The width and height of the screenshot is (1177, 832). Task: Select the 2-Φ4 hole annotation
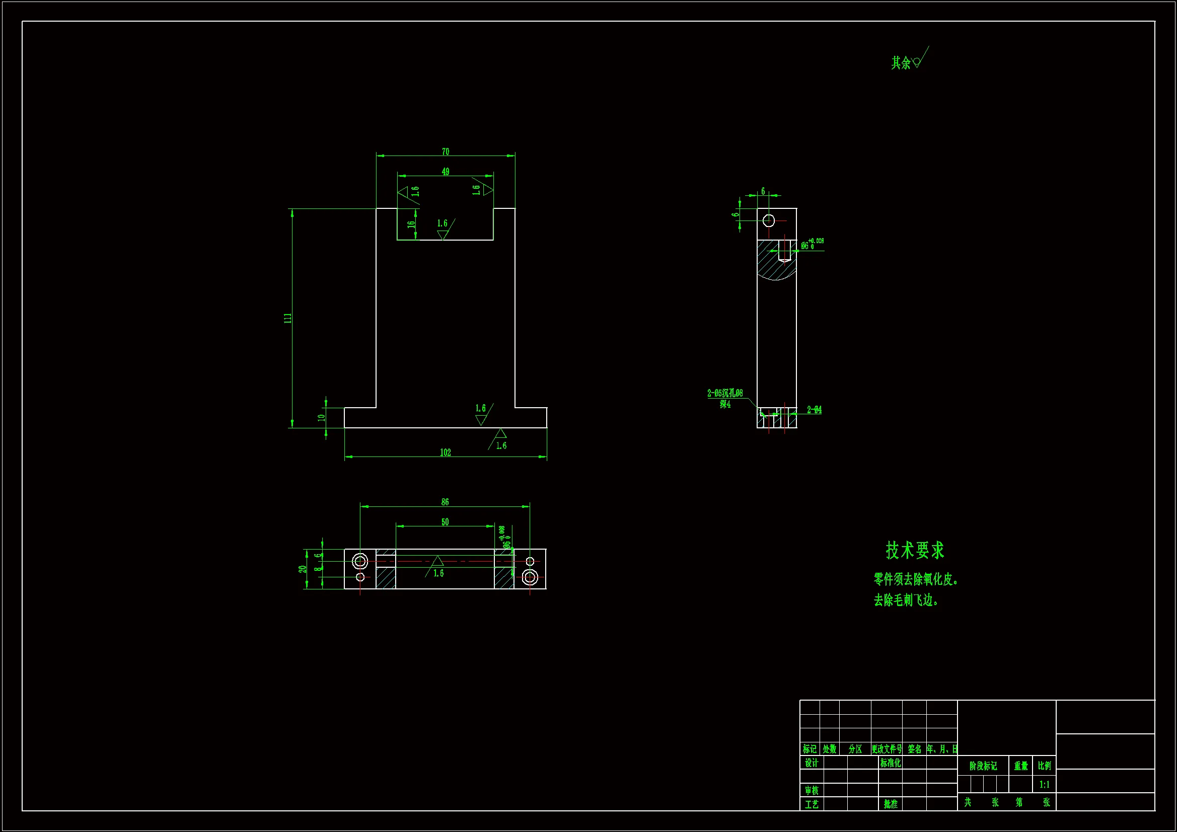point(814,410)
